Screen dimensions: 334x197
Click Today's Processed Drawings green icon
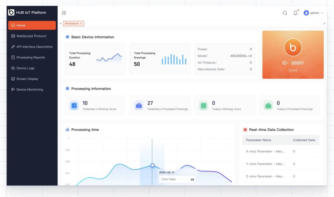click(x=268, y=105)
